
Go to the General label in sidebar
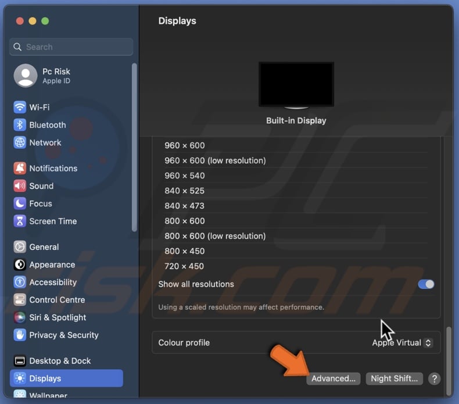tap(44, 247)
